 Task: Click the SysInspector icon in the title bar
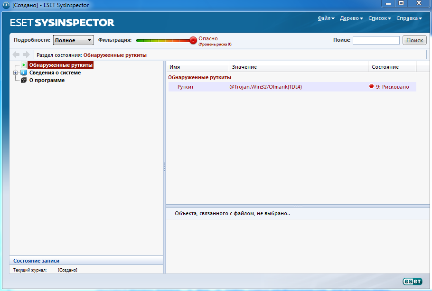coord(6,5)
